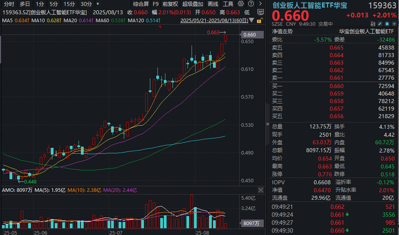
Task: Click the 买一 bid price 0.660
Action: pos(336,86)
